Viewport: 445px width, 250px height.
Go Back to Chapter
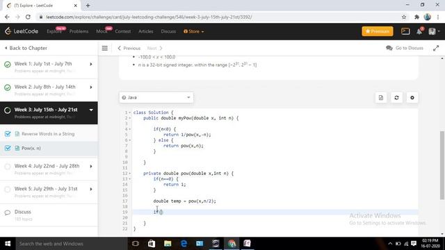[26, 48]
